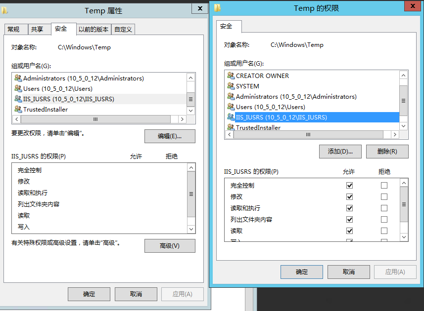424x311 pixels.
Task: Switch to the 共享 tab
Action: coord(37,30)
